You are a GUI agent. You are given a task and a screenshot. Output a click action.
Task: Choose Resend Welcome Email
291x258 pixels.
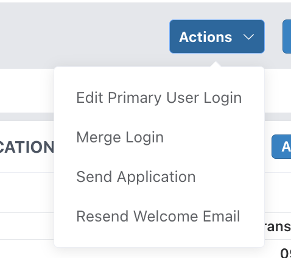tap(159, 216)
